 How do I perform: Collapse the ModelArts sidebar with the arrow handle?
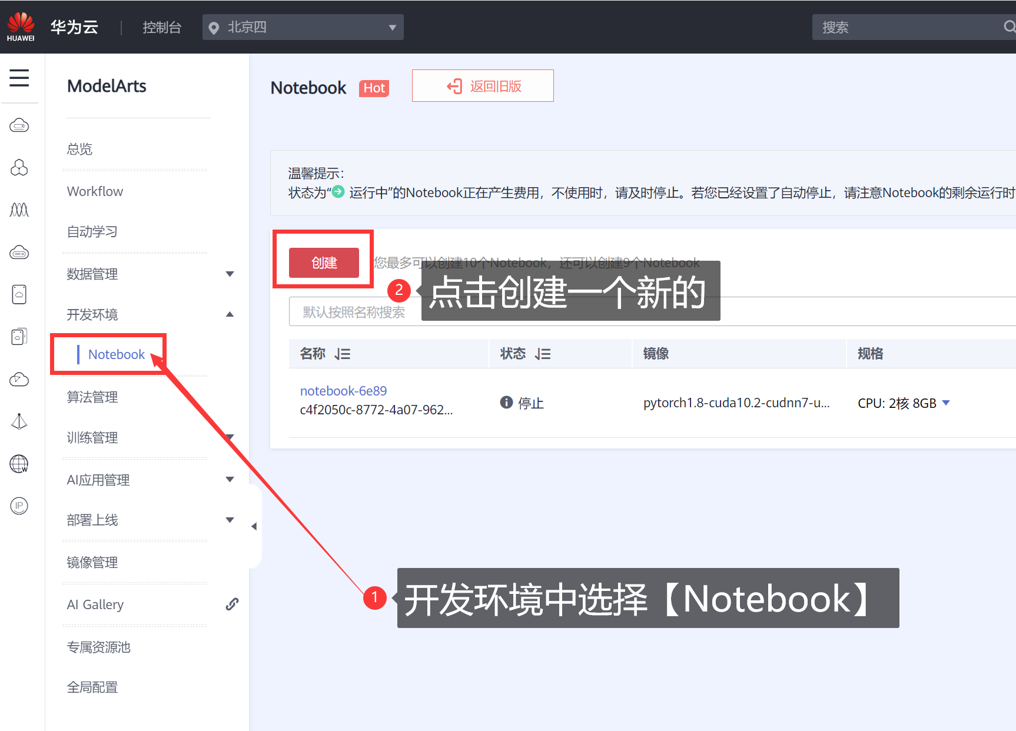point(254,526)
